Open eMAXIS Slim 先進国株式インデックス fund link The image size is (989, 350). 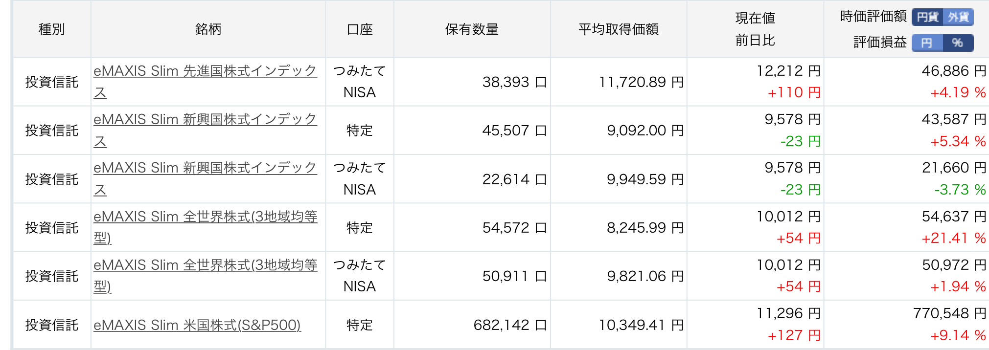click(205, 82)
